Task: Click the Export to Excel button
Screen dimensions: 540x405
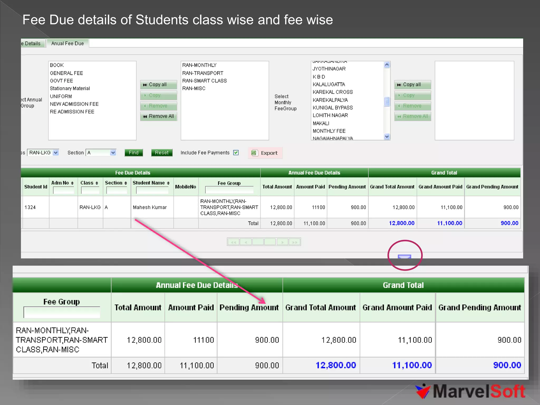Action: pyautogui.click(x=265, y=153)
